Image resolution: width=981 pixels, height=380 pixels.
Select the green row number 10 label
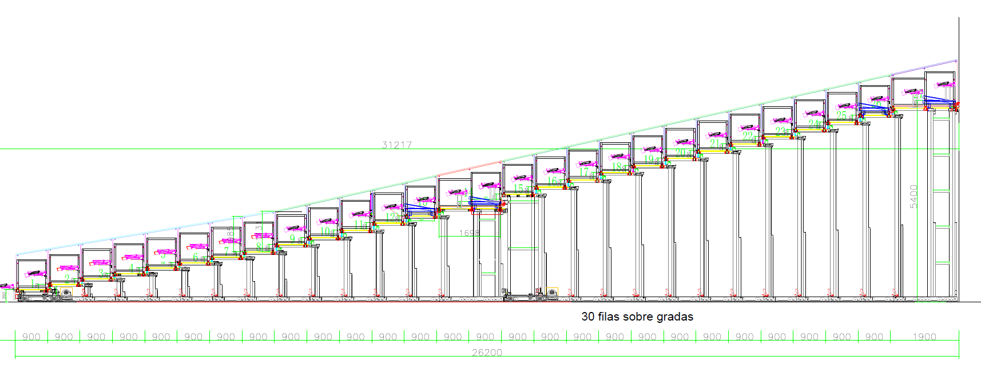point(325,231)
